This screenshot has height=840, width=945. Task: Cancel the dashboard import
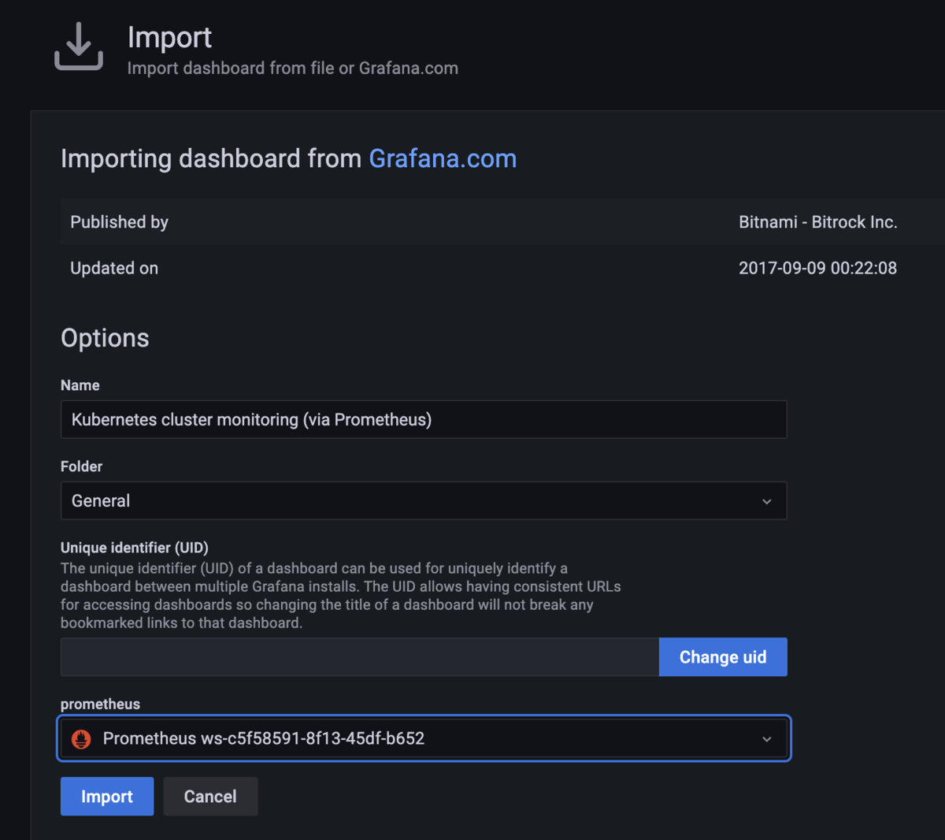point(210,796)
